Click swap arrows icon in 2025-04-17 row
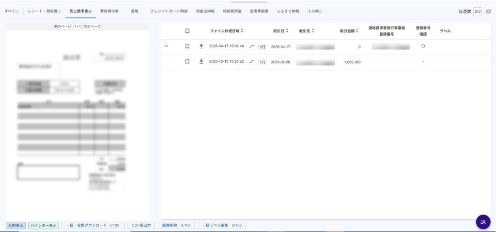496x232 pixels. click(x=251, y=46)
